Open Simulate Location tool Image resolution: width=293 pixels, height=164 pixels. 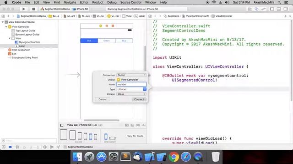click(x=59, y=147)
